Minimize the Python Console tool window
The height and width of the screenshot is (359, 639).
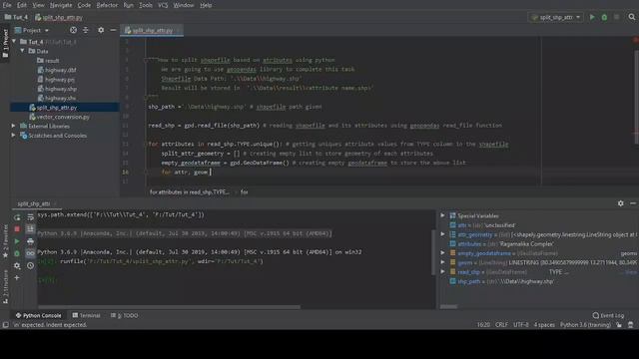(x=633, y=203)
